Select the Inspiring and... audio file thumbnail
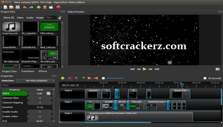 pos(11,27)
